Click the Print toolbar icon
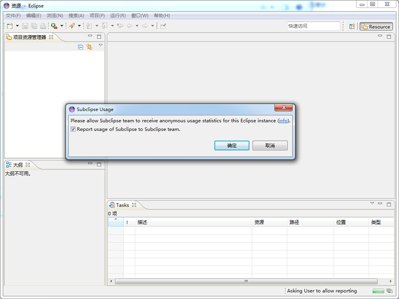399x299 pixels. [43, 26]
